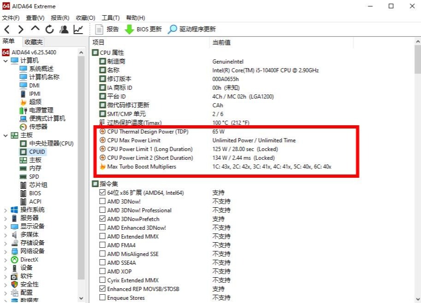Image resolution: width=421 pixels, height=303 pixels.
Task: Select the 便携式计算机 laptop icon
Action: tap(24, 118)
